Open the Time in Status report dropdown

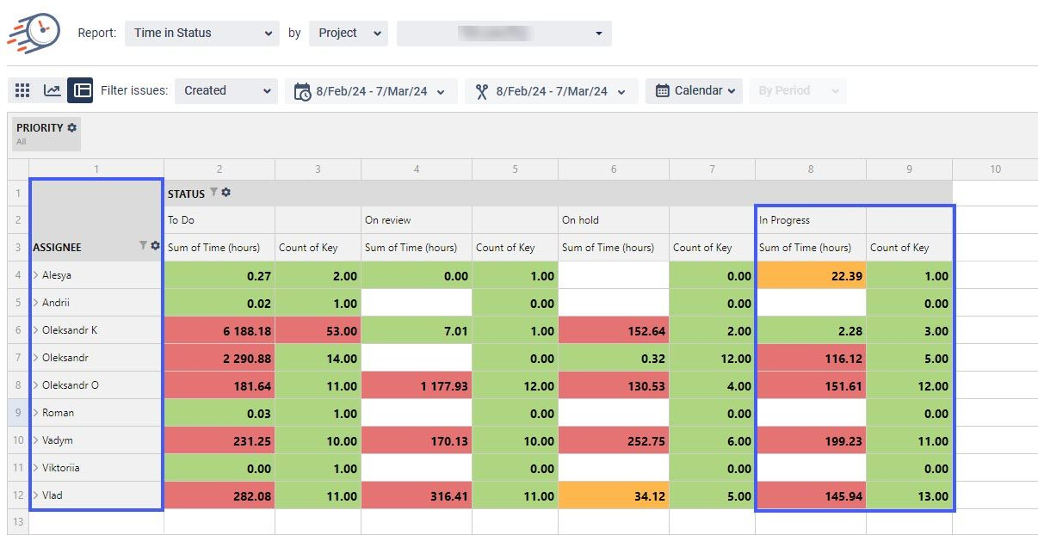201,34
